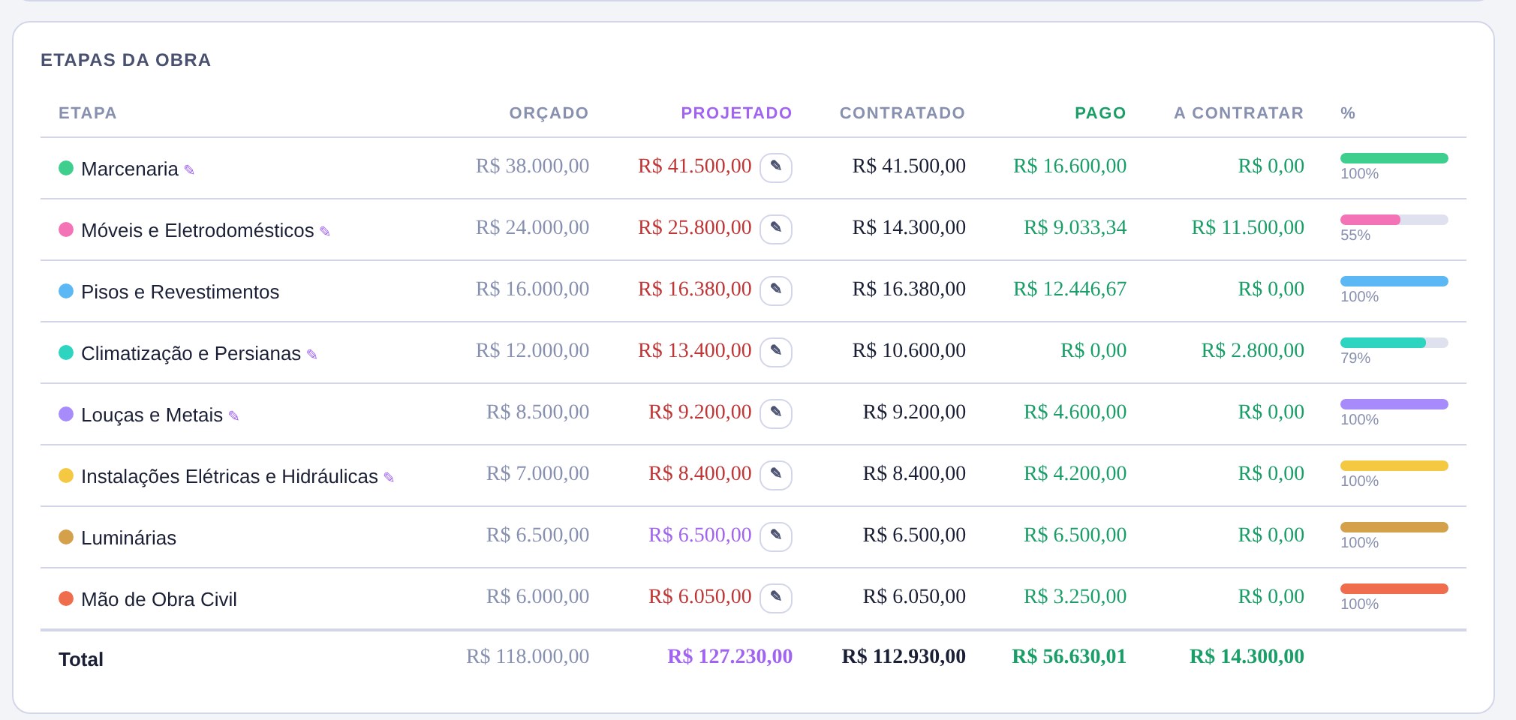Click contracted value R$ 10.600,00
The image size is (1516, 720).
(x=909, y=350)
